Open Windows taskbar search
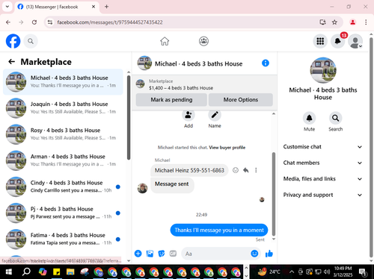 (x=26, y=272)
